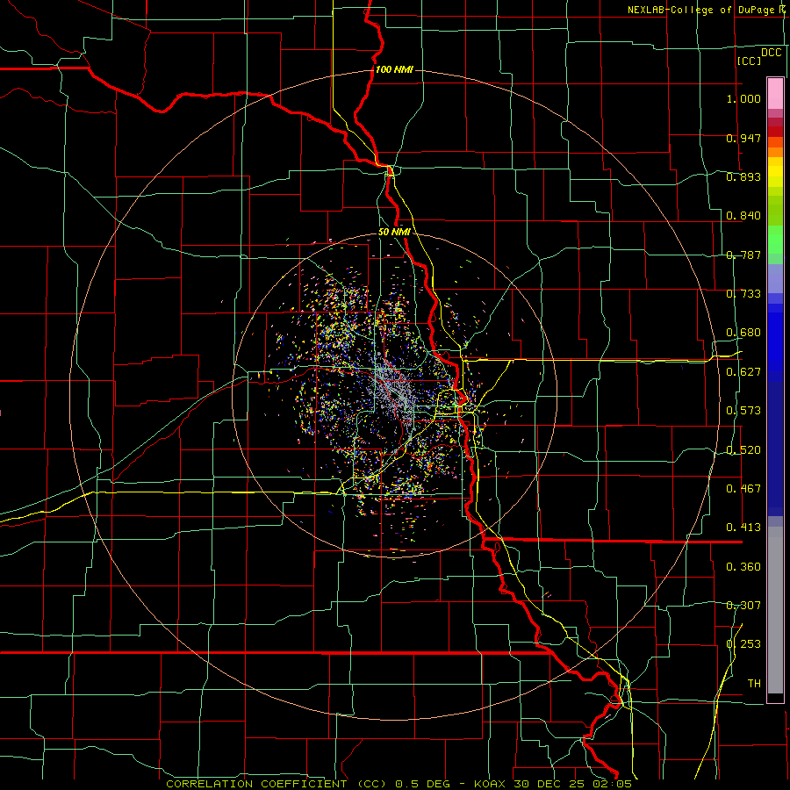Click the 0.413 scale value
The image size is (790, 790).
click(743, 528)
